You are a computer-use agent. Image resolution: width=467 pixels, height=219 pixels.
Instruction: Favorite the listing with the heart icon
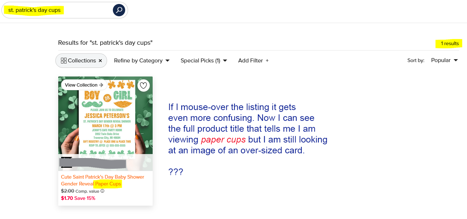[144, 86]
